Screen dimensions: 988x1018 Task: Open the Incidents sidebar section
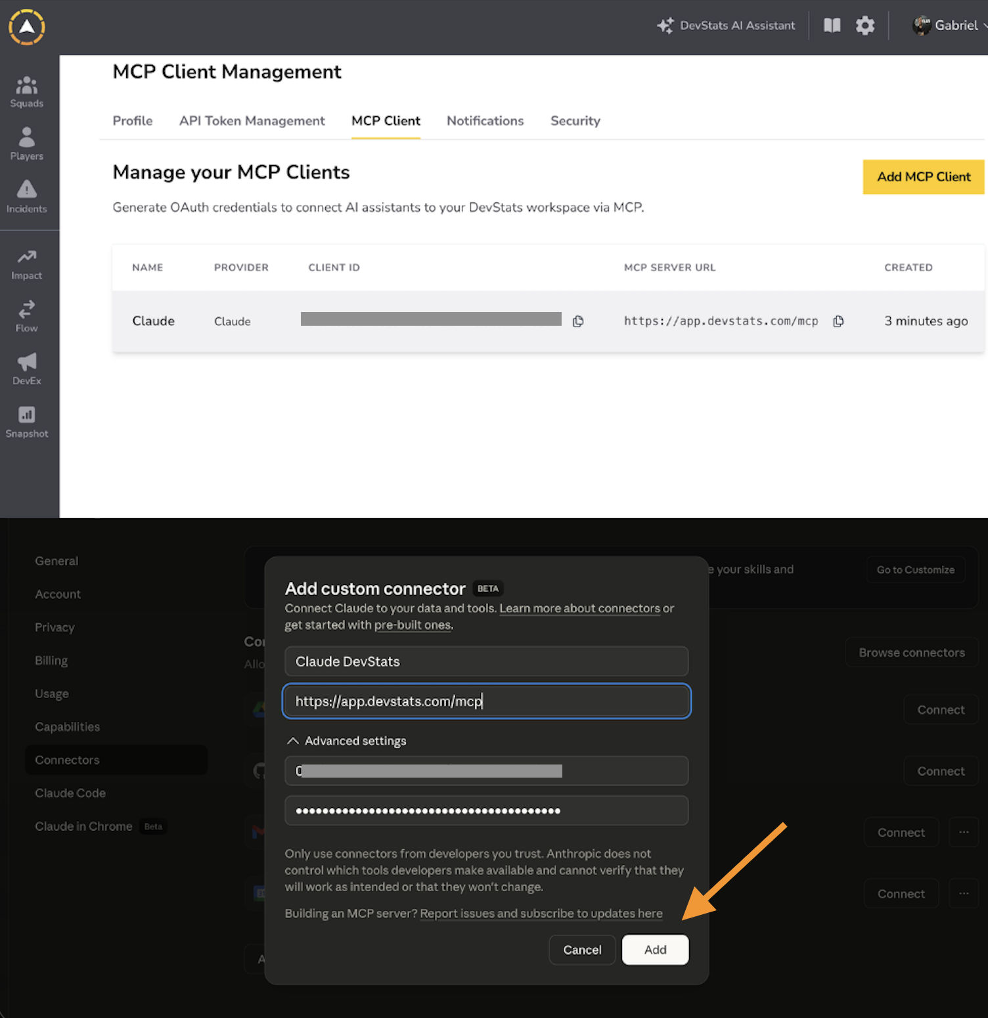coord(27,197)
